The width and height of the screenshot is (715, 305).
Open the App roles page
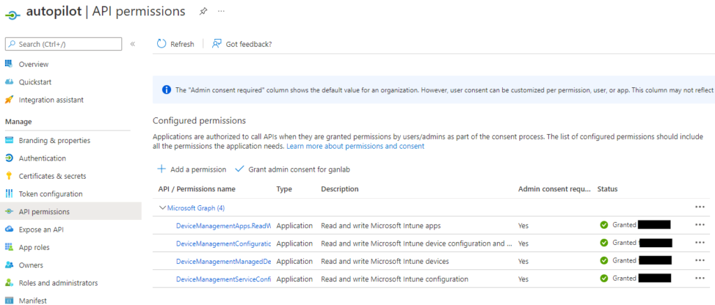pyautogui.click(x=34, y=247)
